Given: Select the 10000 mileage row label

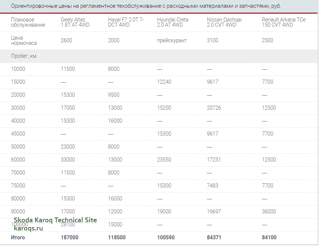Looking at the screenshot, I should tap(18, 69).
